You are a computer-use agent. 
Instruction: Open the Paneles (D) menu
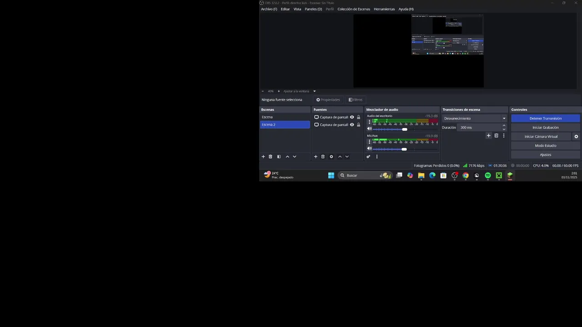[x=313, y=9]
